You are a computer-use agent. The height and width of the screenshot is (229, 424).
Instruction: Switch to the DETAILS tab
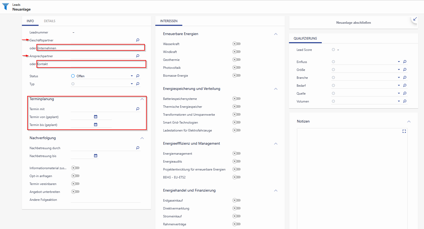point(50,21)
